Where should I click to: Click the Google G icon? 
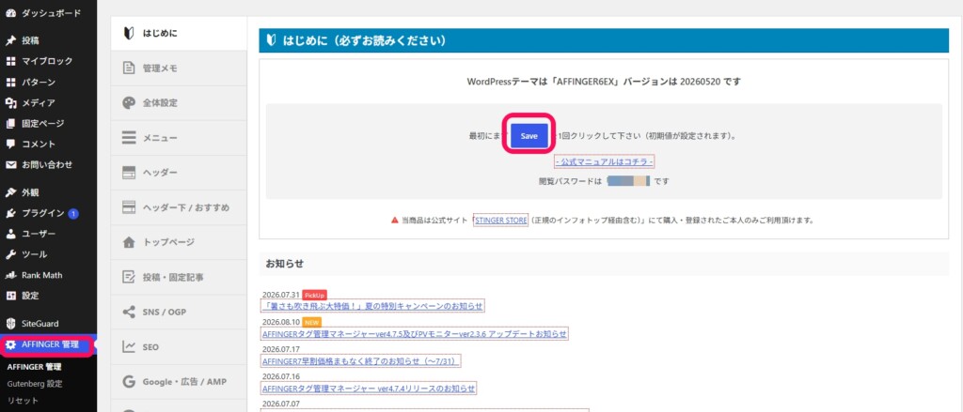click(x=129, y=382)
